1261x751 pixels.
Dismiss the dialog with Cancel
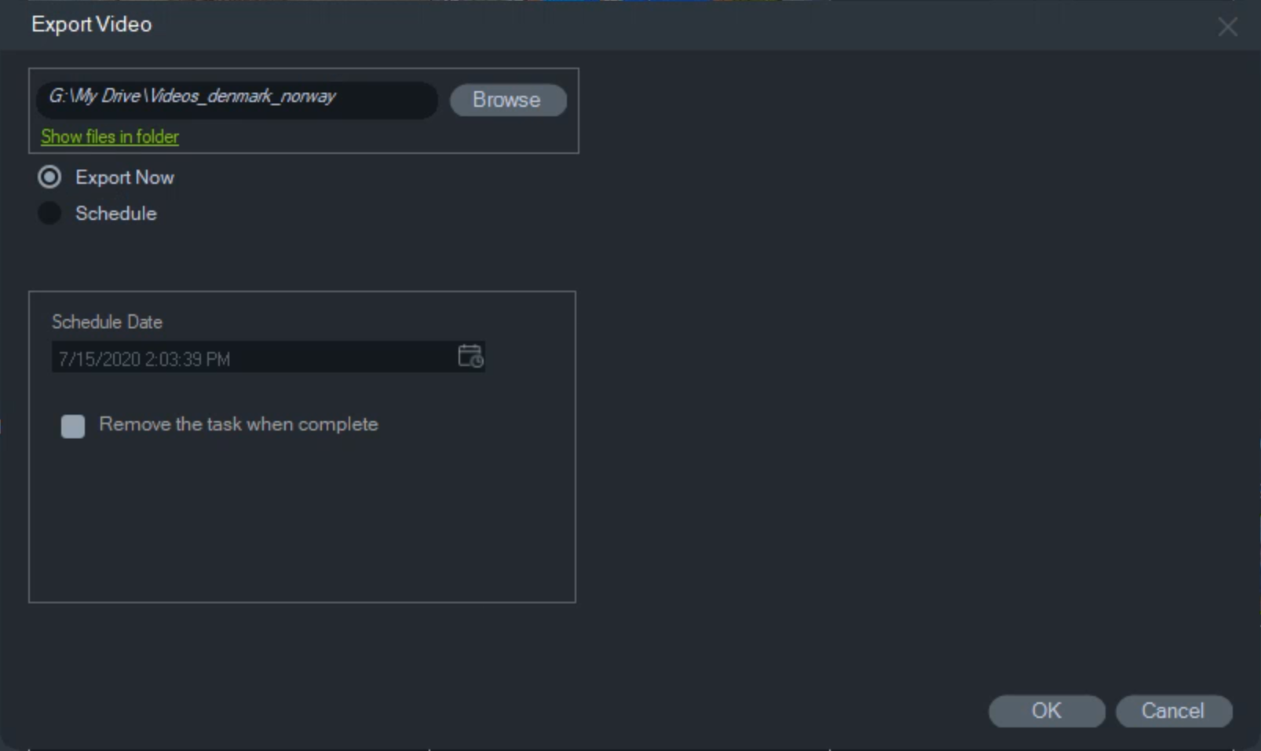point(1173,711)
